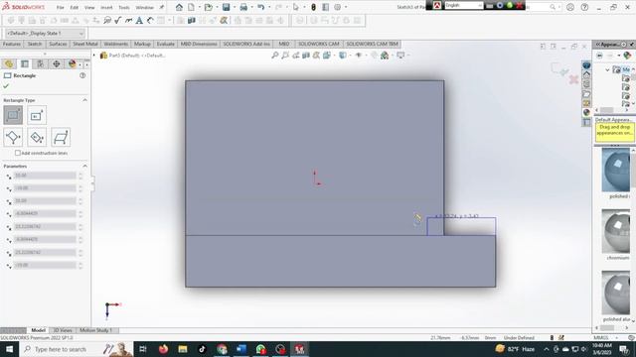636x357 pixels.
Task: Open the Window menu
Action: [144, 7]
